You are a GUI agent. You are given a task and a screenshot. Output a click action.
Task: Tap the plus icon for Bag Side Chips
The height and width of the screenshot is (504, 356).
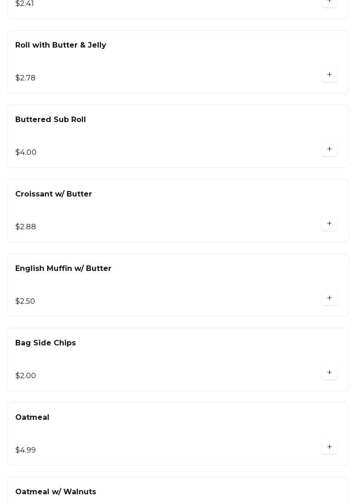(329, 372)
